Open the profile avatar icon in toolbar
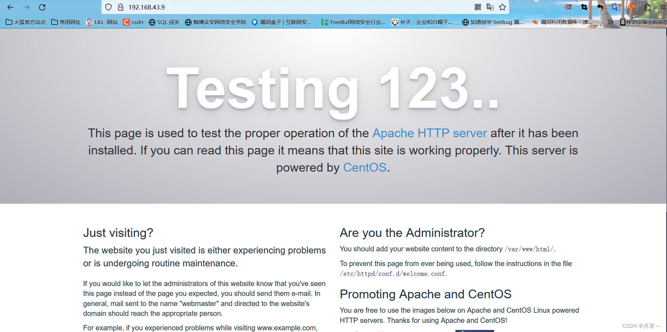The height and width of the screenshot is (332, 667). coord(568,7)
